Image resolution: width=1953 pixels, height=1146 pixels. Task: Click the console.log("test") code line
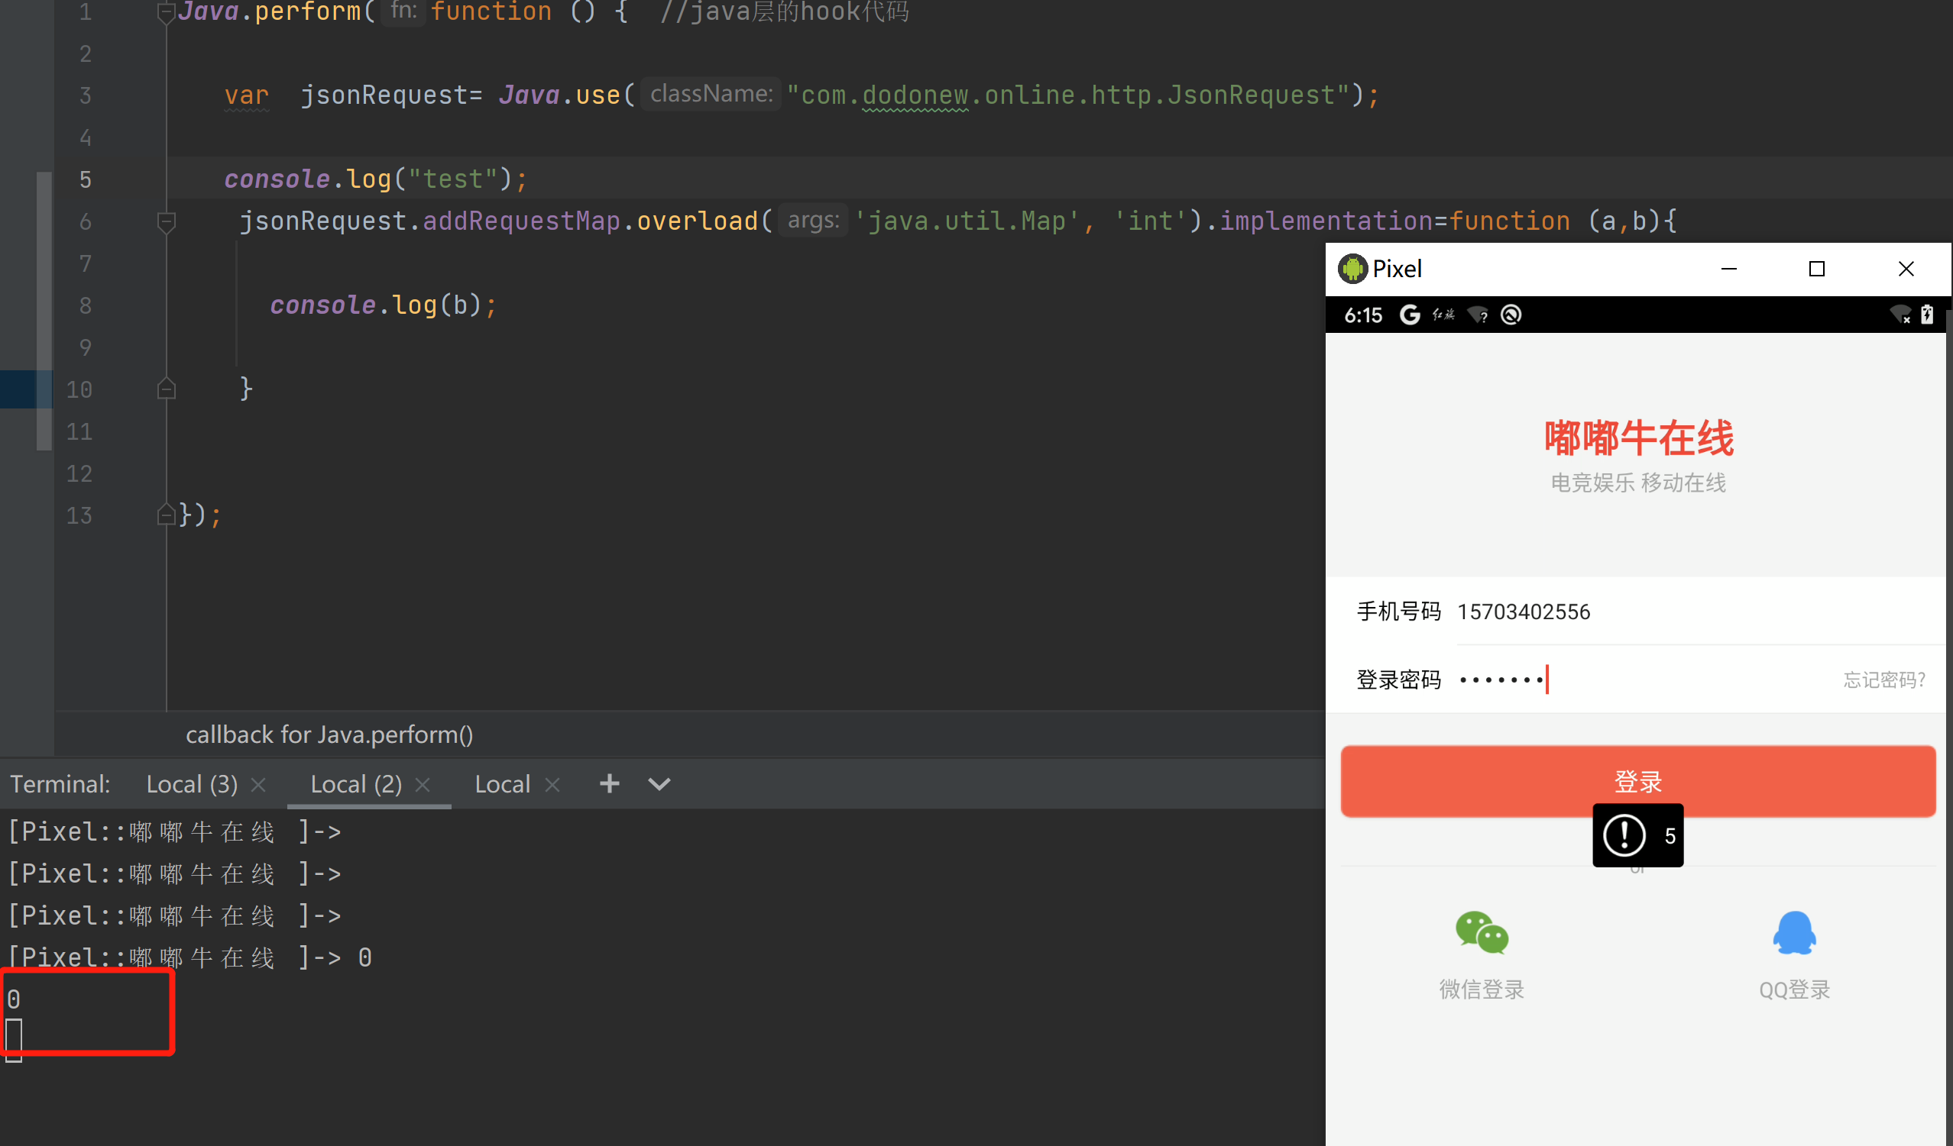(x=376, y=179)
